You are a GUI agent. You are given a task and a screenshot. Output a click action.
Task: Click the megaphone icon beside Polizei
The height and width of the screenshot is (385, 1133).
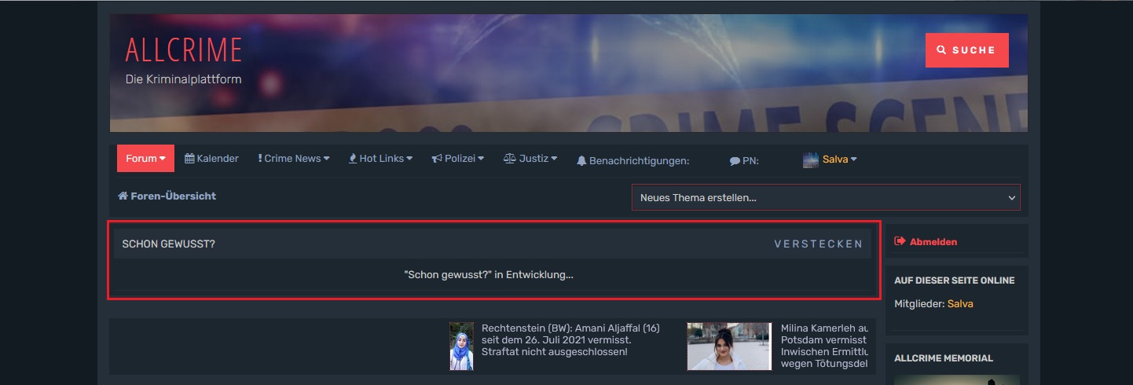(x=438, y=159)
